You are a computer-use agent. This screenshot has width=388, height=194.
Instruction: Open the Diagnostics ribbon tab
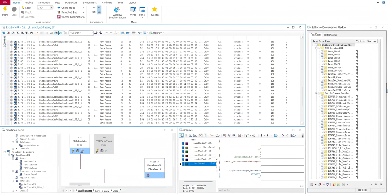[71, 3]
